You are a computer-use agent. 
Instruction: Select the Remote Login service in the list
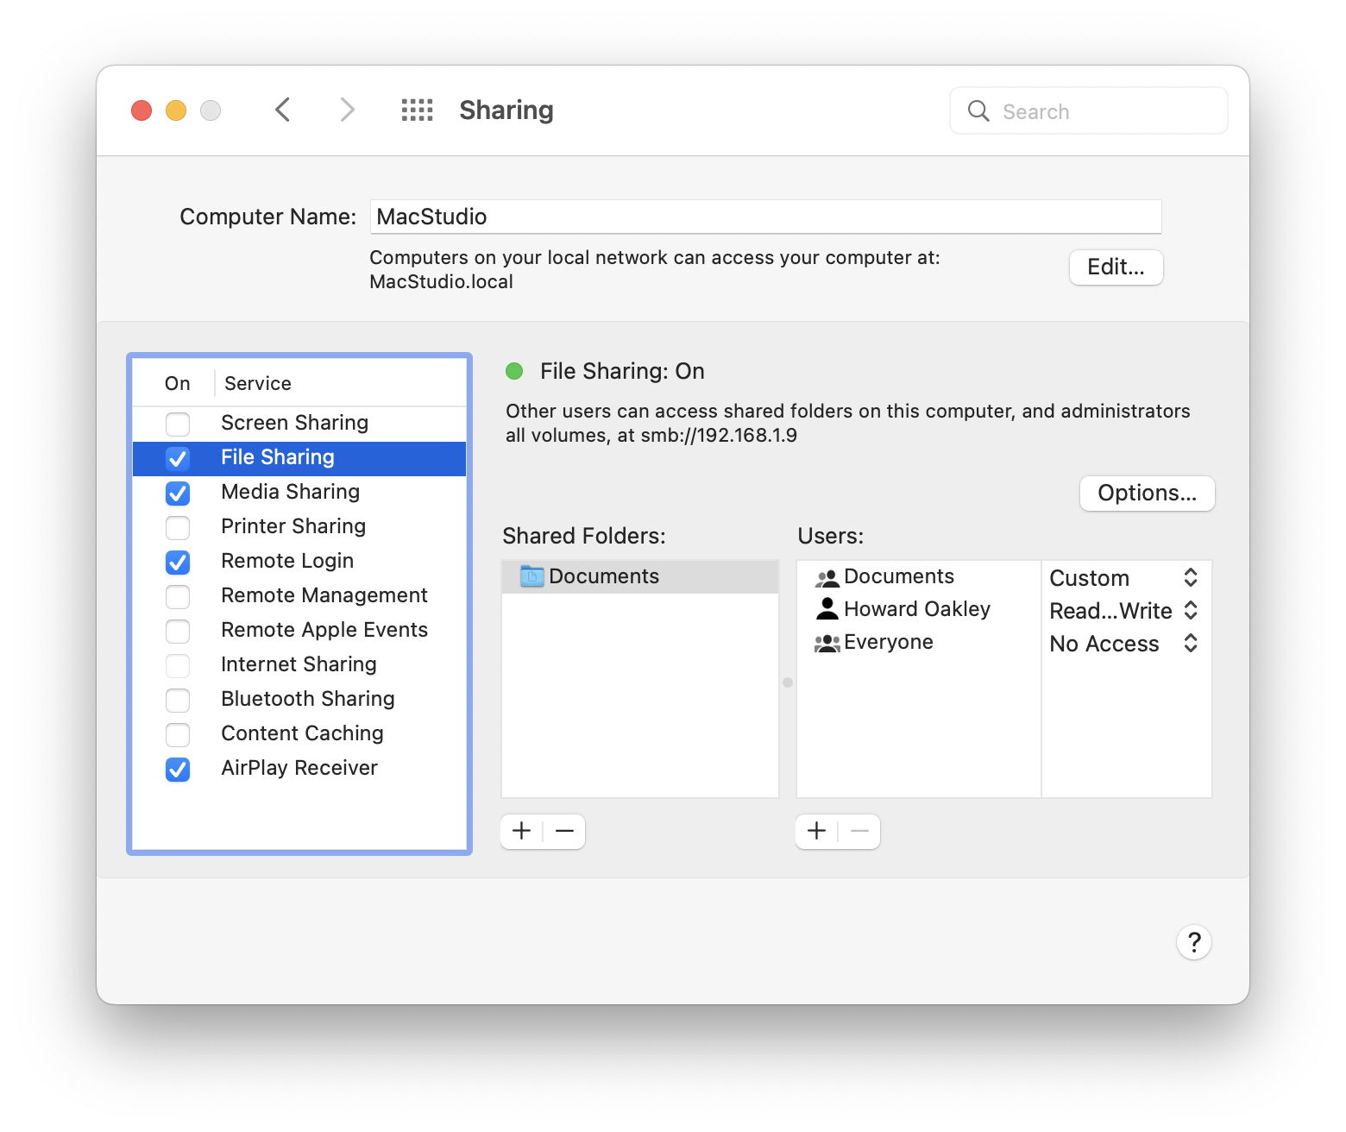click(x=287, y=561)
